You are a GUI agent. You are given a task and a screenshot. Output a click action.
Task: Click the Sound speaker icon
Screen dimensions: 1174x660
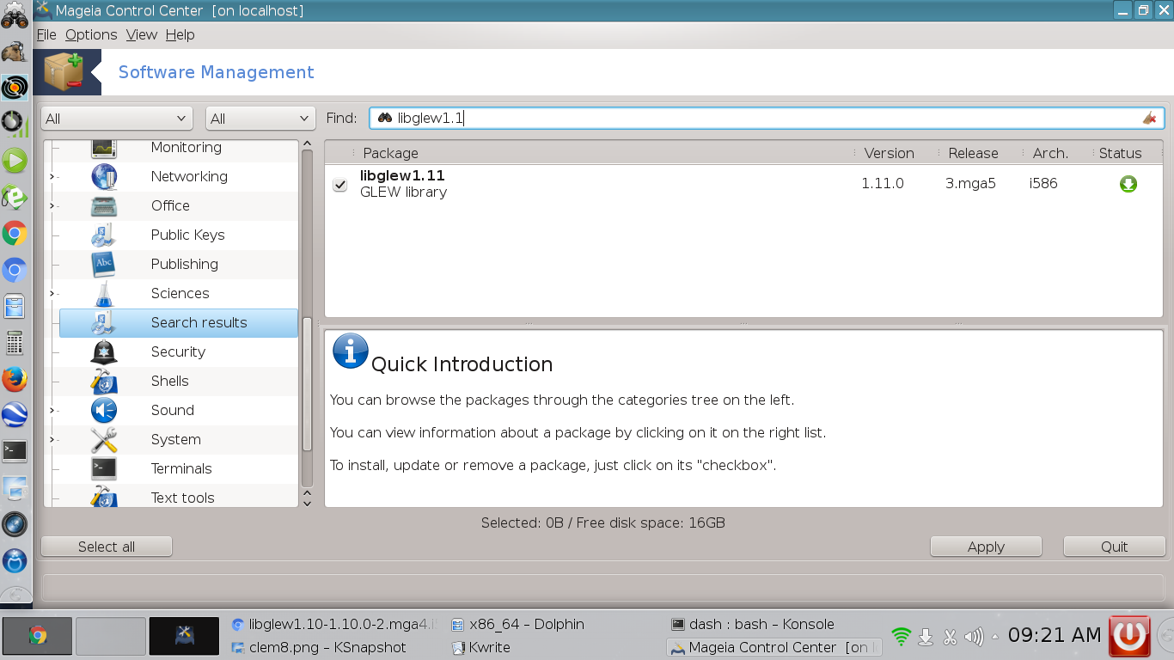pos(104,410)
